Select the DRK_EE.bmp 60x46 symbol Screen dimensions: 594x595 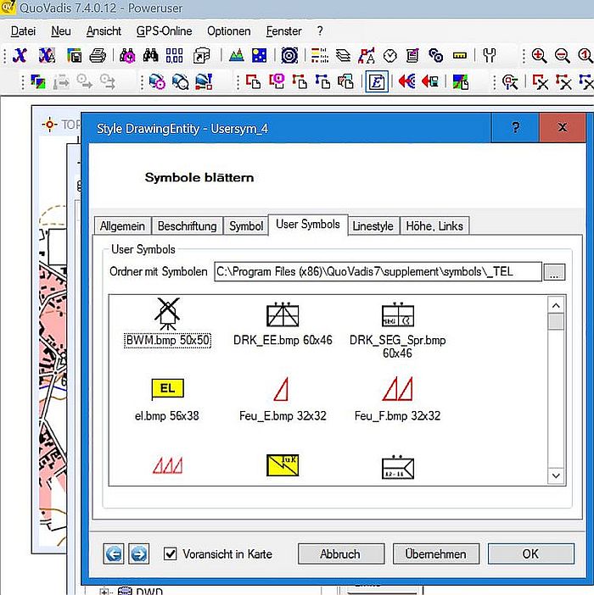coord(283,324)
